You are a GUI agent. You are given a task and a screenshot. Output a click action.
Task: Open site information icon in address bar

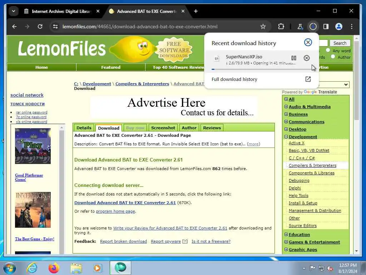(x=55, y=26)
